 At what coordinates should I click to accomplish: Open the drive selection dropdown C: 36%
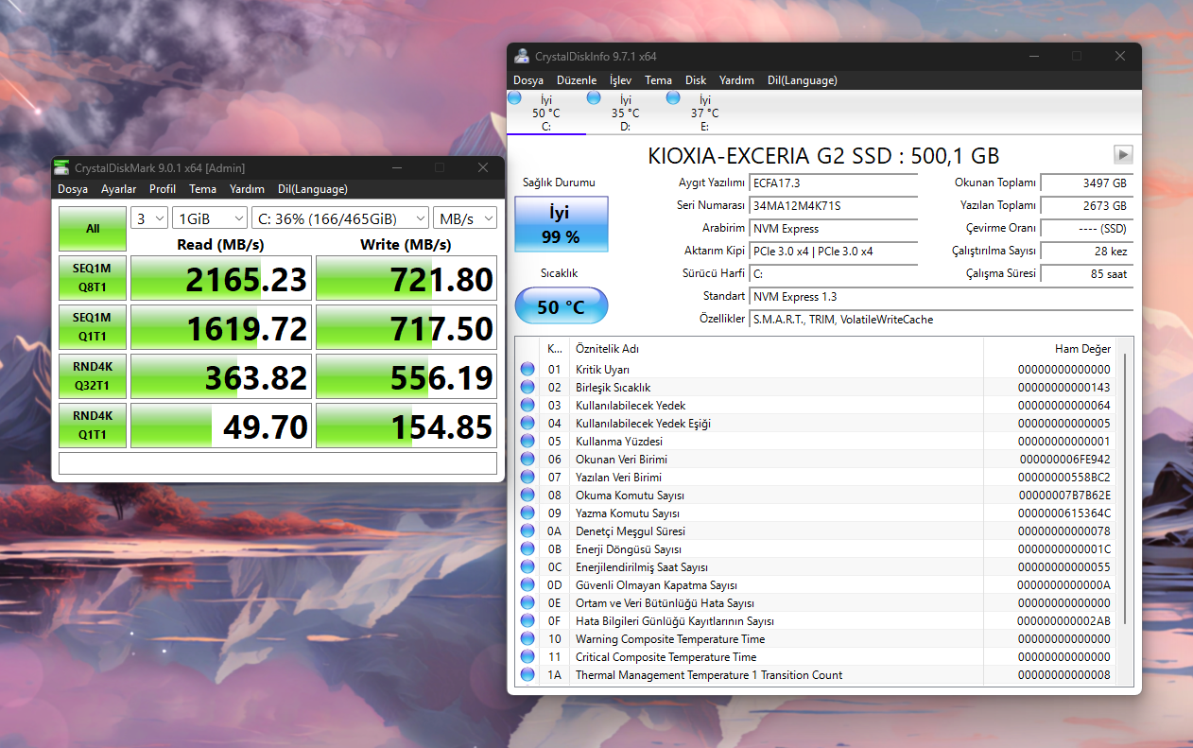340,218
